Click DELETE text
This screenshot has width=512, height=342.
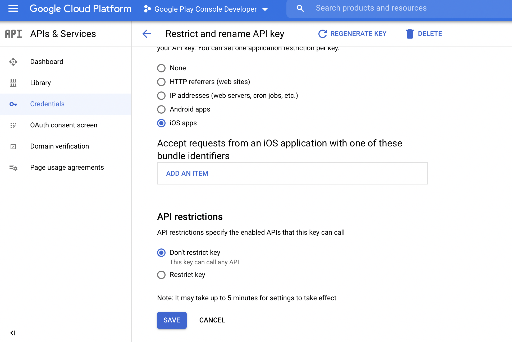430,34
